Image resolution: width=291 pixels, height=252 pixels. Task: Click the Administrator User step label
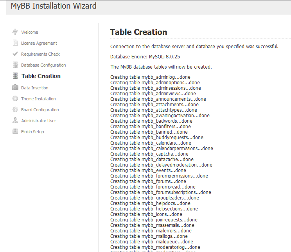[39, 121]
